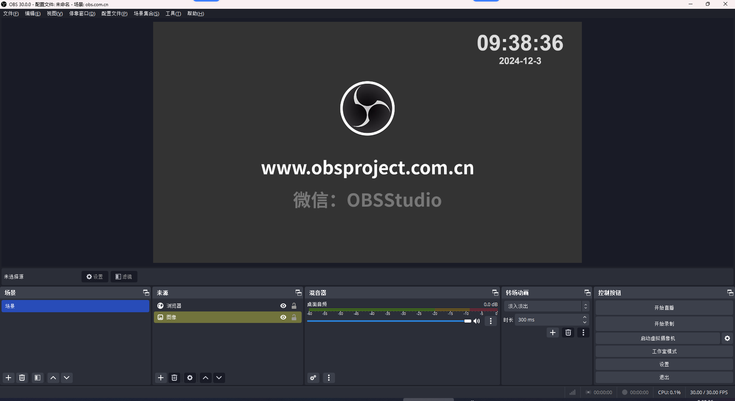Click 开始录制 to start recording
Screen dimensions: 735x401
[x=664, y=324]
